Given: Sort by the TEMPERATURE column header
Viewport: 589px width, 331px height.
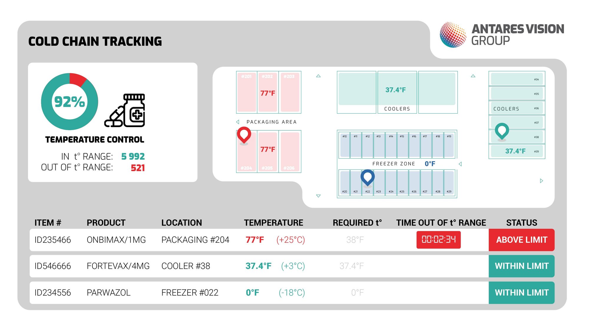Looking at the screenshot, I should [x=273, y=223].
